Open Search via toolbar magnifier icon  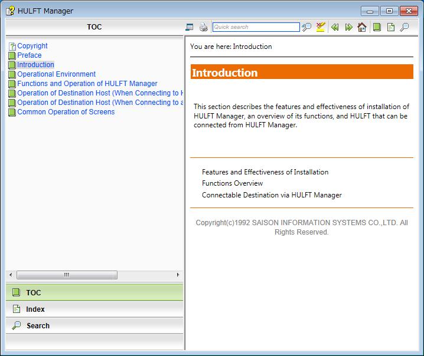coord(405,27)
